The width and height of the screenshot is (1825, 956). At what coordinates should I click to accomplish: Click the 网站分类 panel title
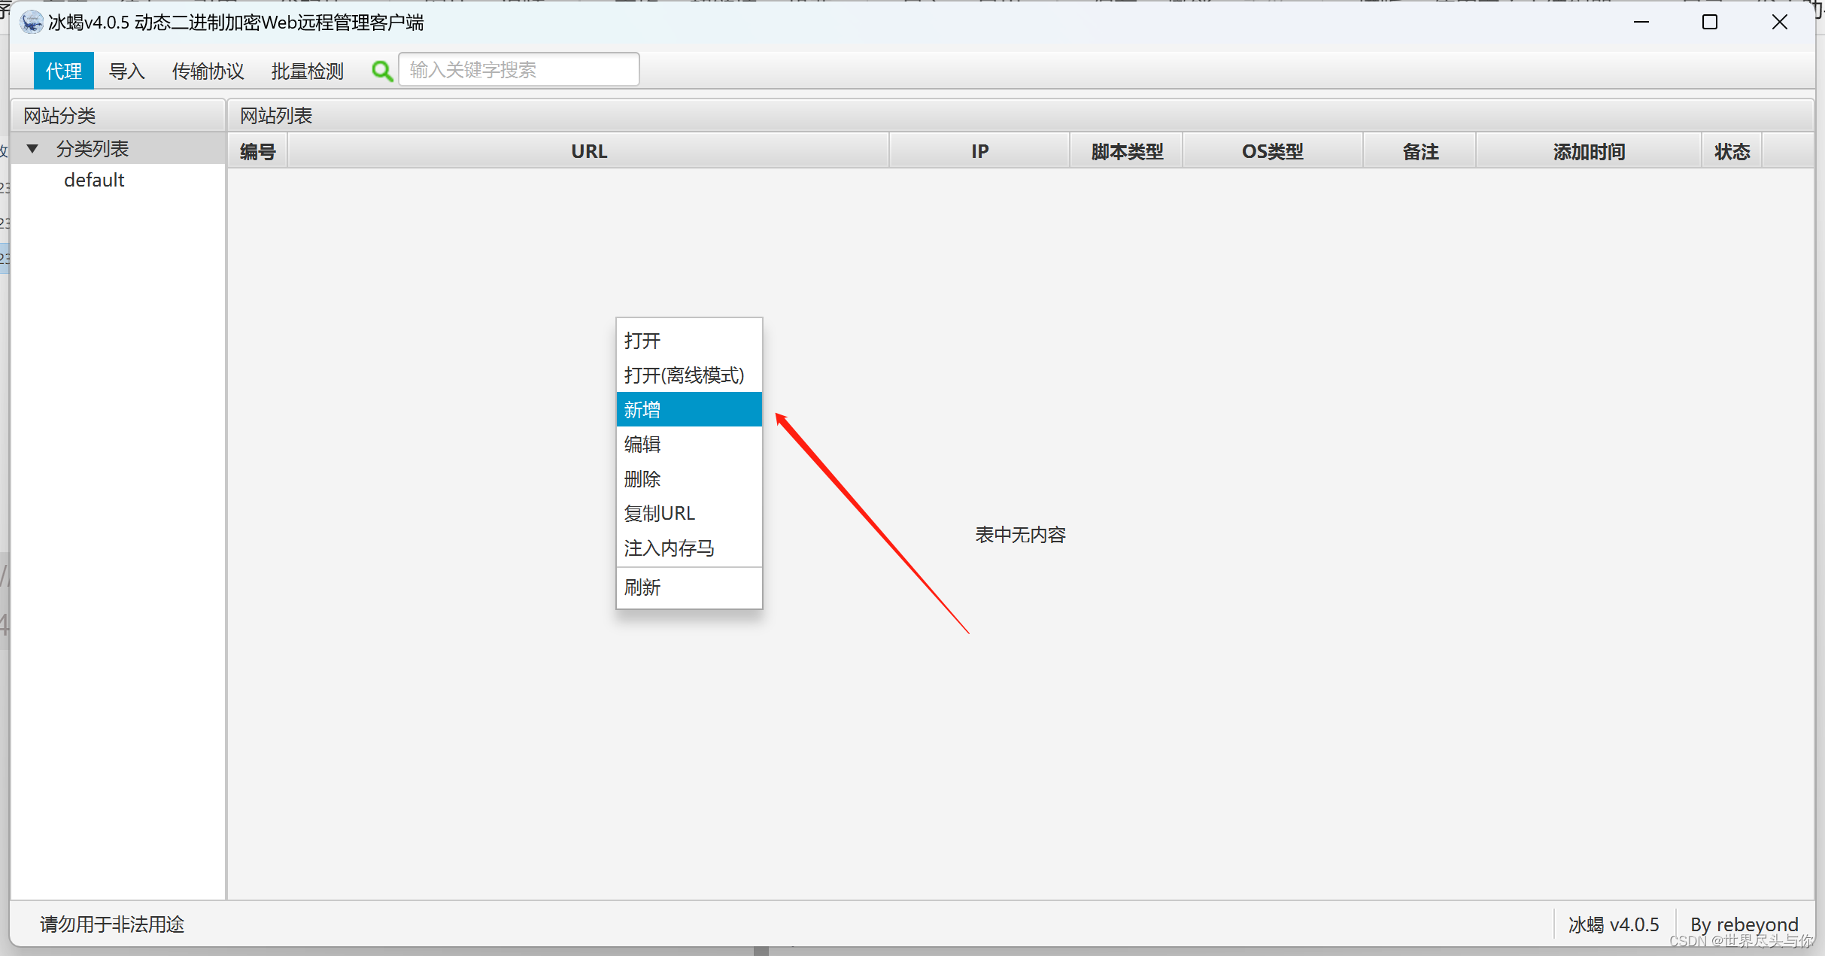59,116
